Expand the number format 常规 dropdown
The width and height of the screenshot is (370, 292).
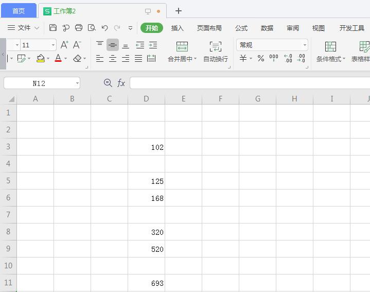[x=305, y=45]
